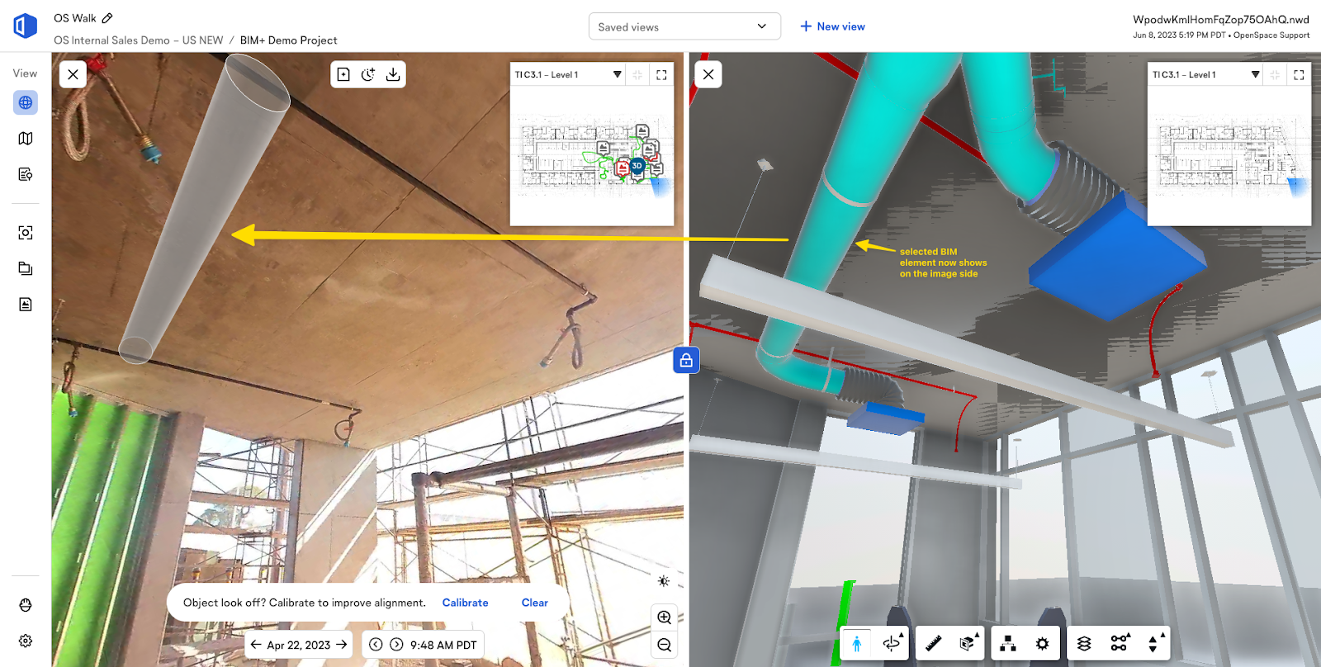
Task: Open the image document sidebar icon
Action: coord(26,305)
